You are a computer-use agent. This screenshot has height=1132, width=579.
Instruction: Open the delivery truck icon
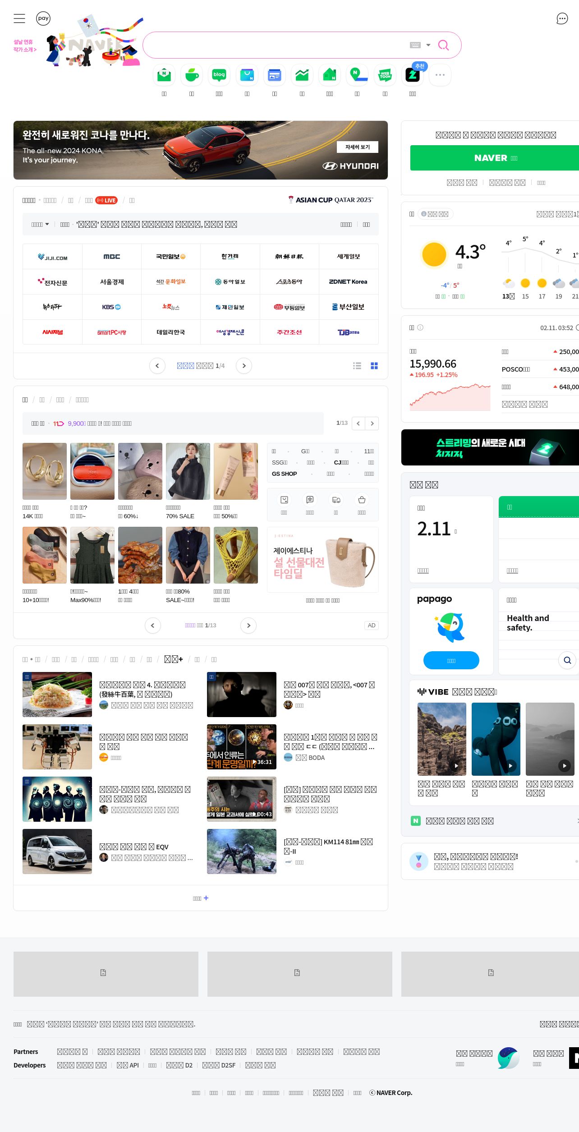336,500
